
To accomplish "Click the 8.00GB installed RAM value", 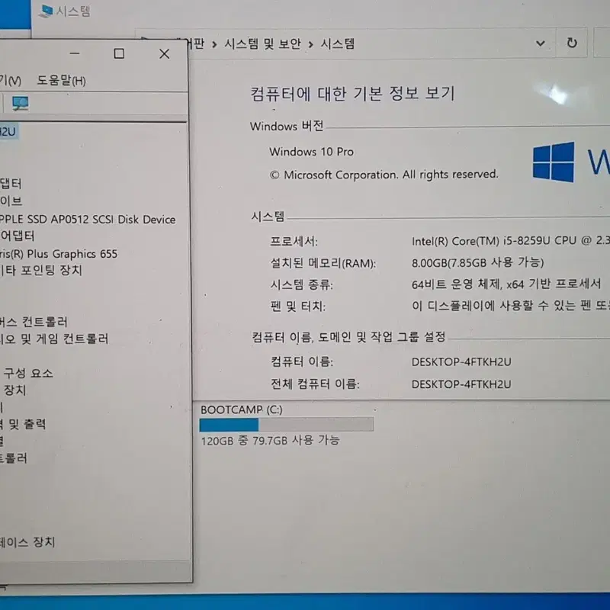I will click(477, 263).
